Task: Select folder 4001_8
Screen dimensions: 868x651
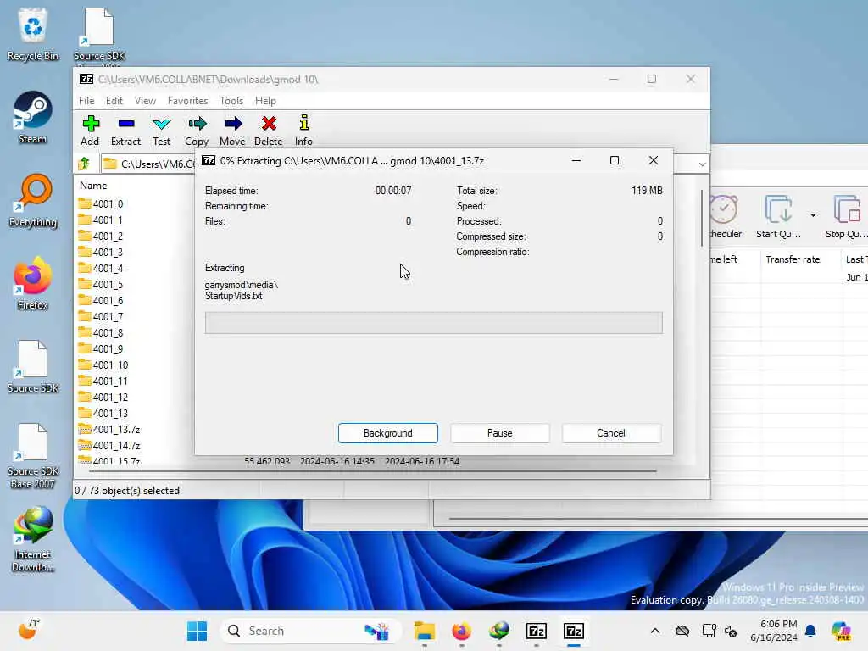Action: tap(101, 332)
